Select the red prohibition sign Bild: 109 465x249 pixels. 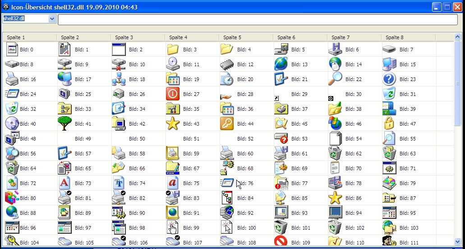coord(281,242)
